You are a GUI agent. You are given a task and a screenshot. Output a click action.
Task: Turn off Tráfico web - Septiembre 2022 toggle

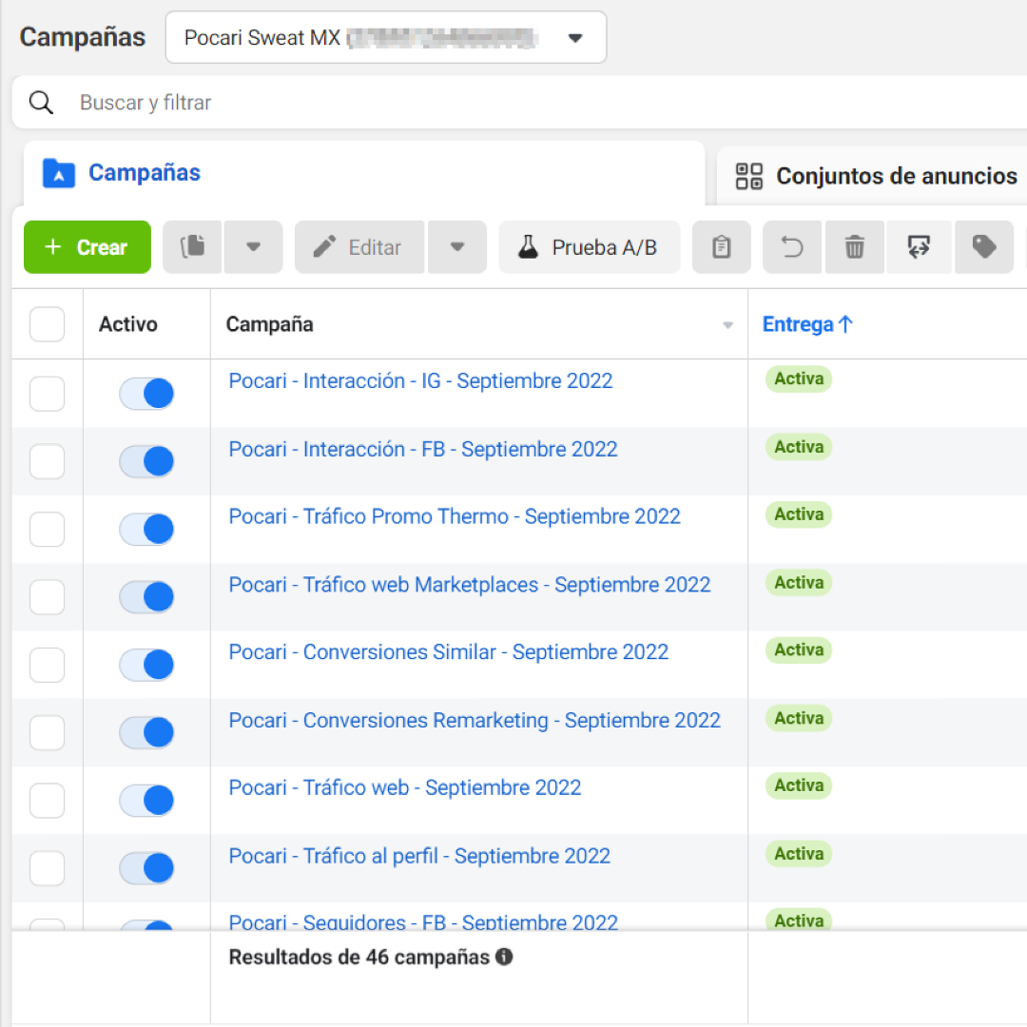pyautogui.click(x=146, y=801)
